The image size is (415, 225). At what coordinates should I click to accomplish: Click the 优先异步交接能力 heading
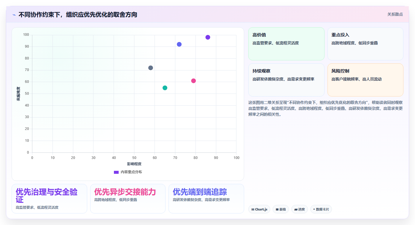(125, 192)
